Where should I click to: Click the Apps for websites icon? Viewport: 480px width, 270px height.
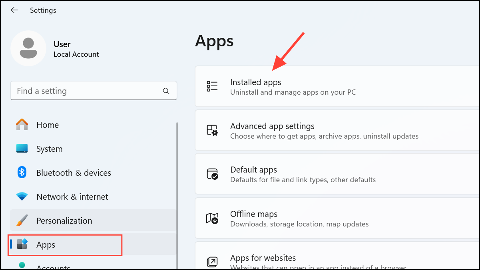coord(212,261)
